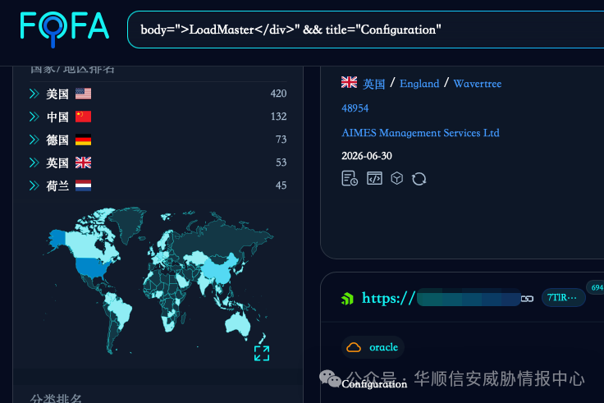
Task: Open the England region link
Action: 419,84
